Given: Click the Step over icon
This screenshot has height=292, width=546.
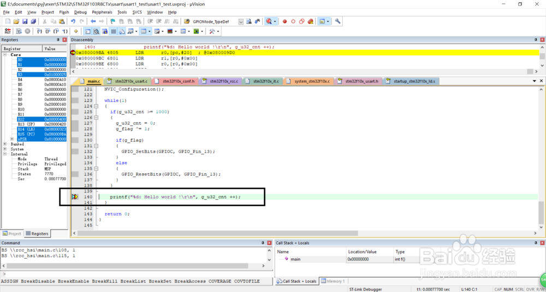Looking at the screenshot, I should [x=48, y=31].
